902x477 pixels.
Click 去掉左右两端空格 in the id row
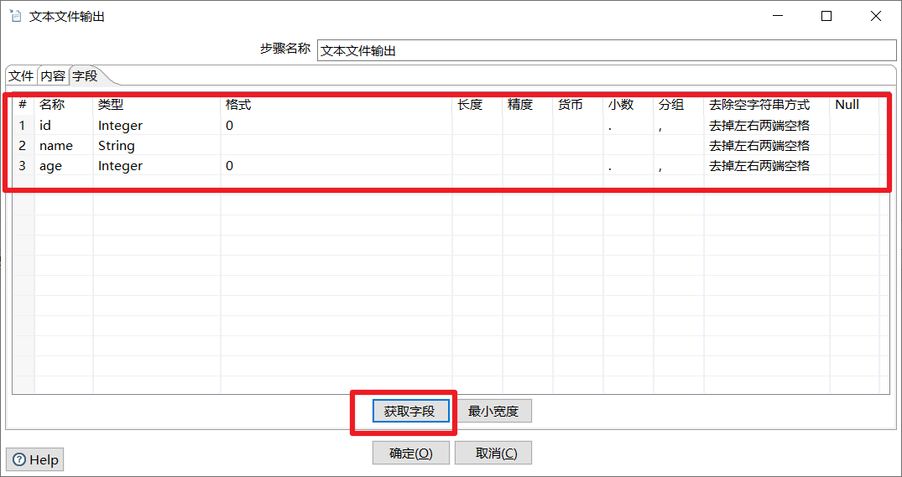point(767,125)
